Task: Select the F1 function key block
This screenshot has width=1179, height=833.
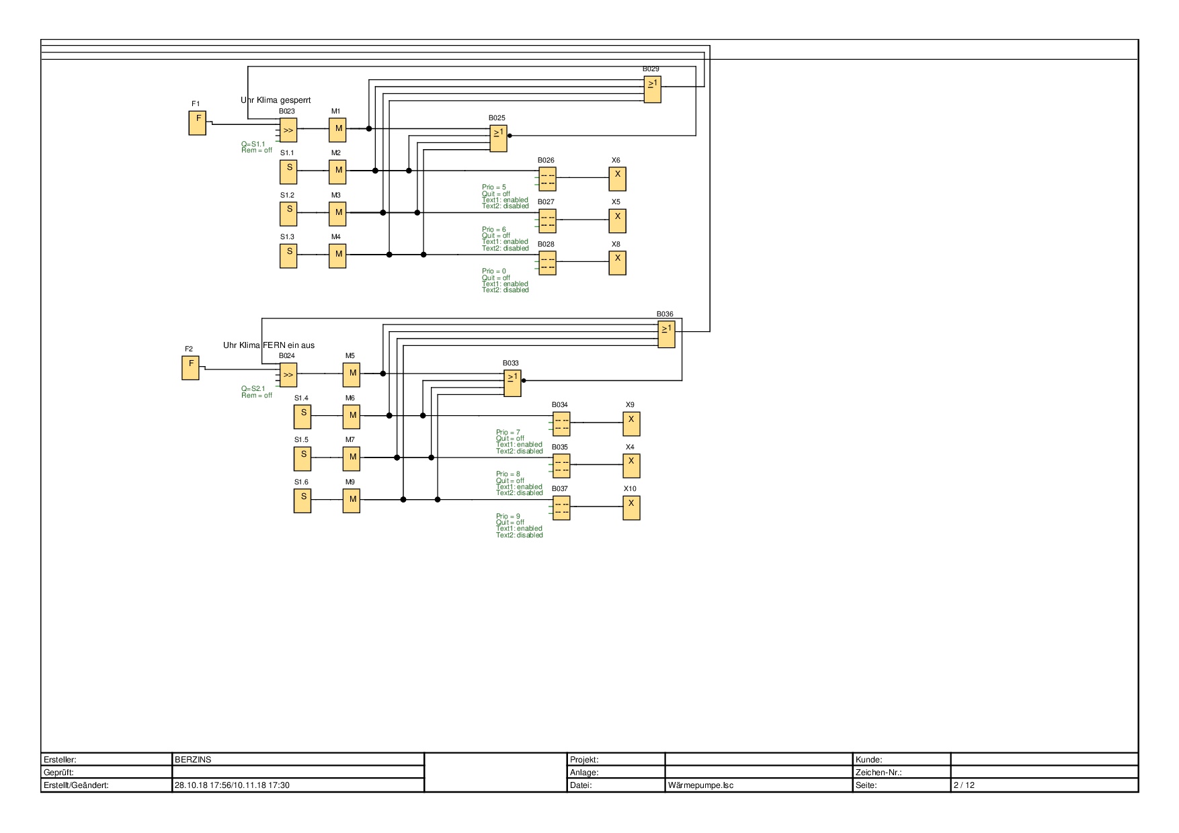Action: tap(198, 123)
